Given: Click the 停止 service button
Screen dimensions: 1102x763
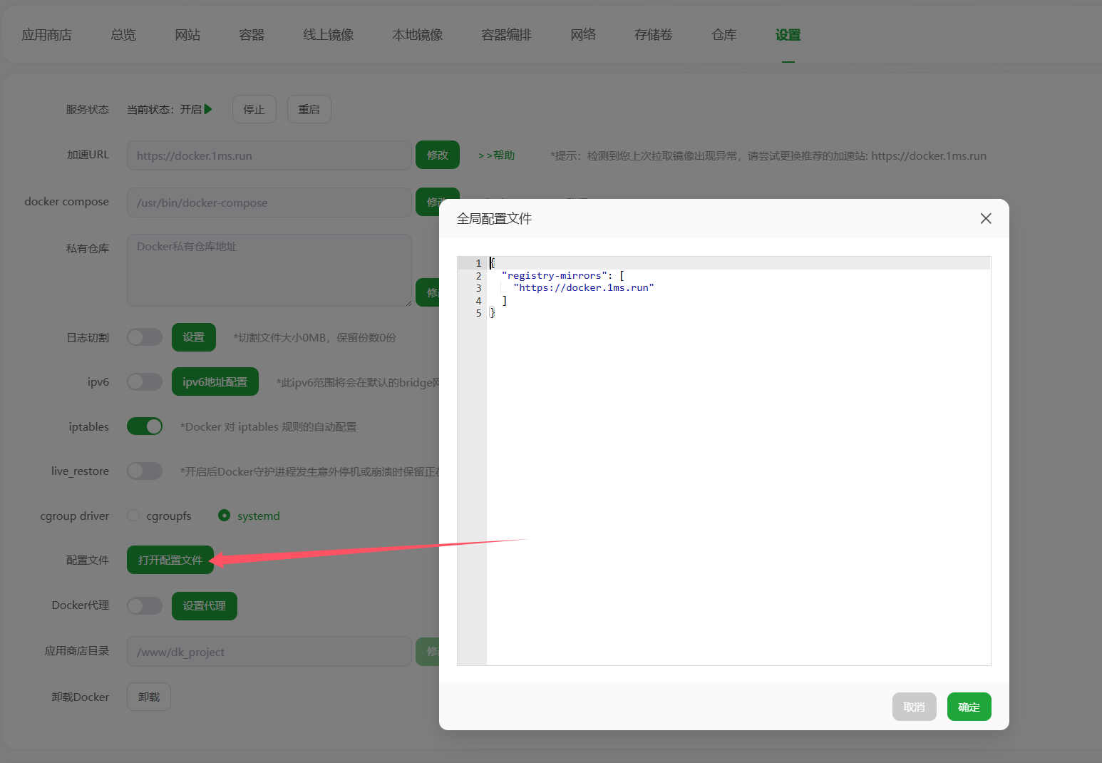Looking at the screenshot, I should [x=254, y=109].
